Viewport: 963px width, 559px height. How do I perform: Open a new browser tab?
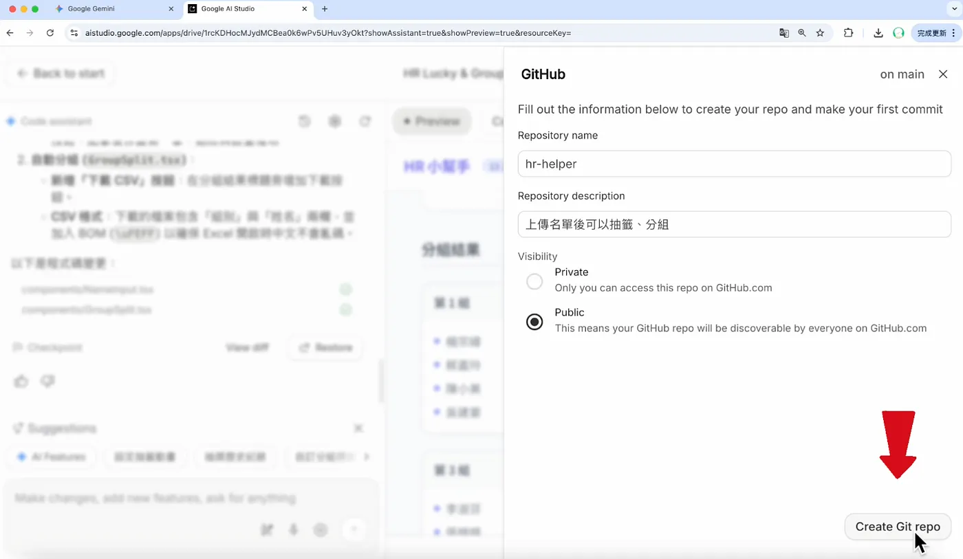(325, 9)
